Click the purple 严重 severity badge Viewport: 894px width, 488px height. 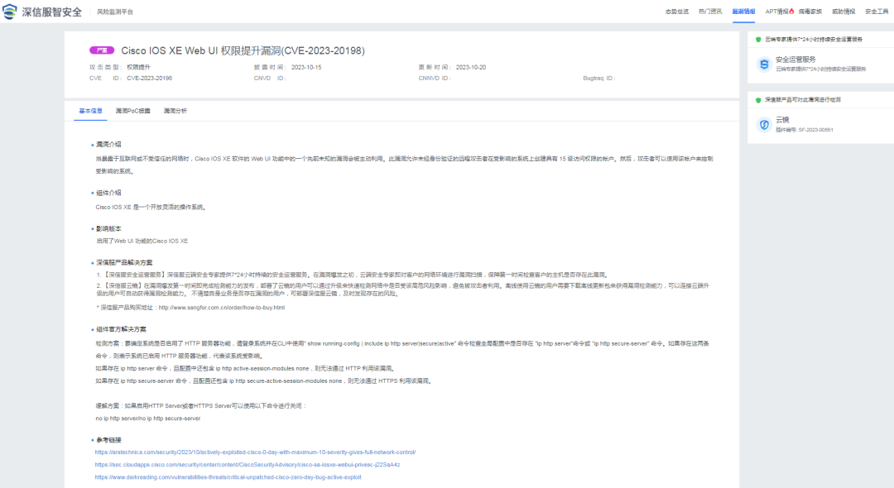coord(102,50)
